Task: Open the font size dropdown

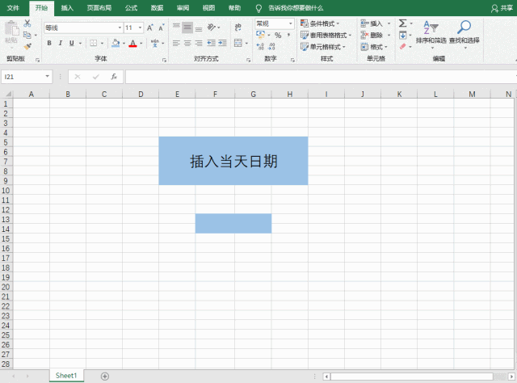Action: click(x=140, y=27)
